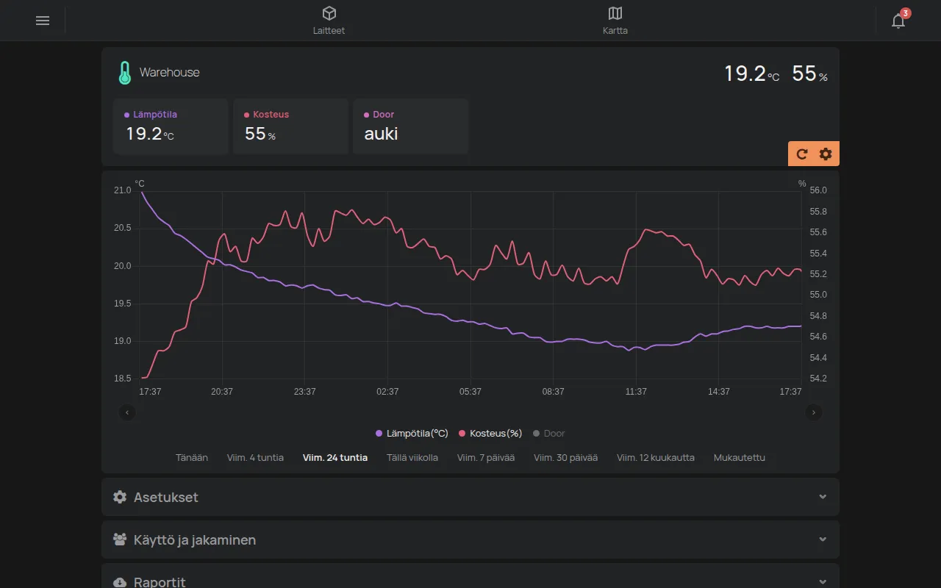Open the Kartta map icon
Viewport: 941px width, 588px height.
(x=615, y=13)
